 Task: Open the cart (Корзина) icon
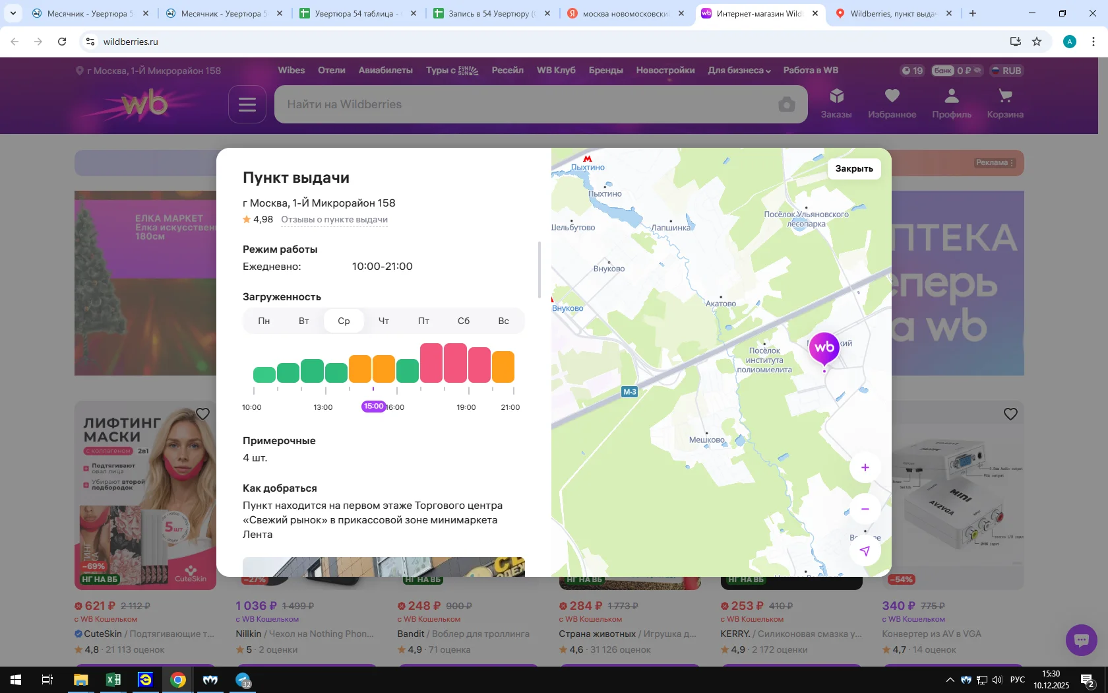click(x=1005, y=104)
